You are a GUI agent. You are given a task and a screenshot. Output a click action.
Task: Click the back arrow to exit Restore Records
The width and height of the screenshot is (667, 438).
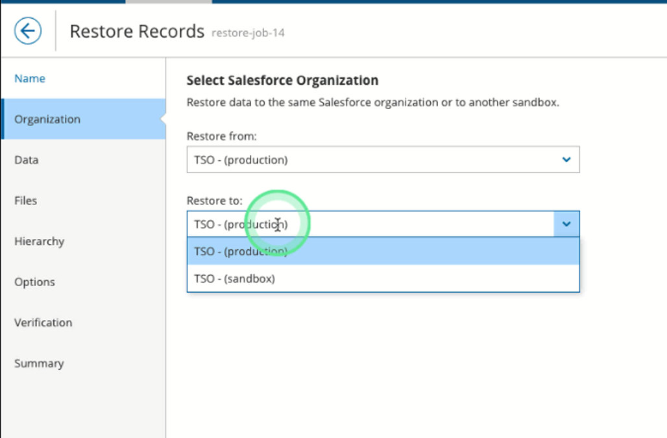pos(27,30)
